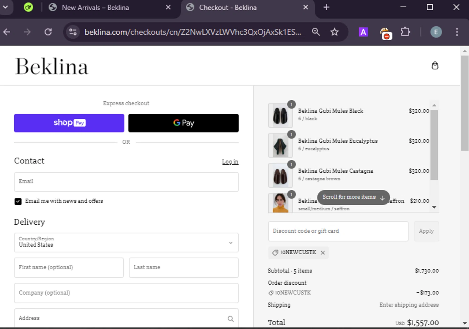
Task: Click the Express checkout heading
Action: click(x=126, y=103)
